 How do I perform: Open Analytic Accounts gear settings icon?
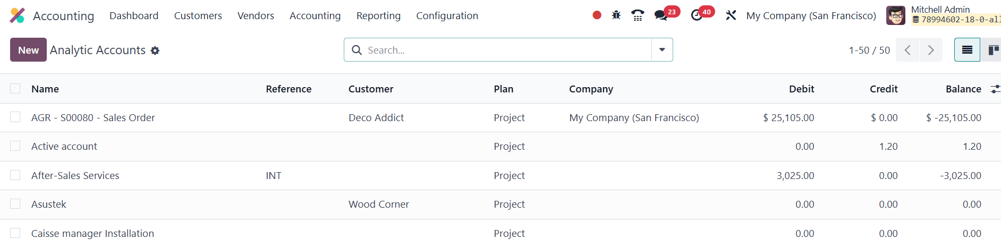point(155,50)
